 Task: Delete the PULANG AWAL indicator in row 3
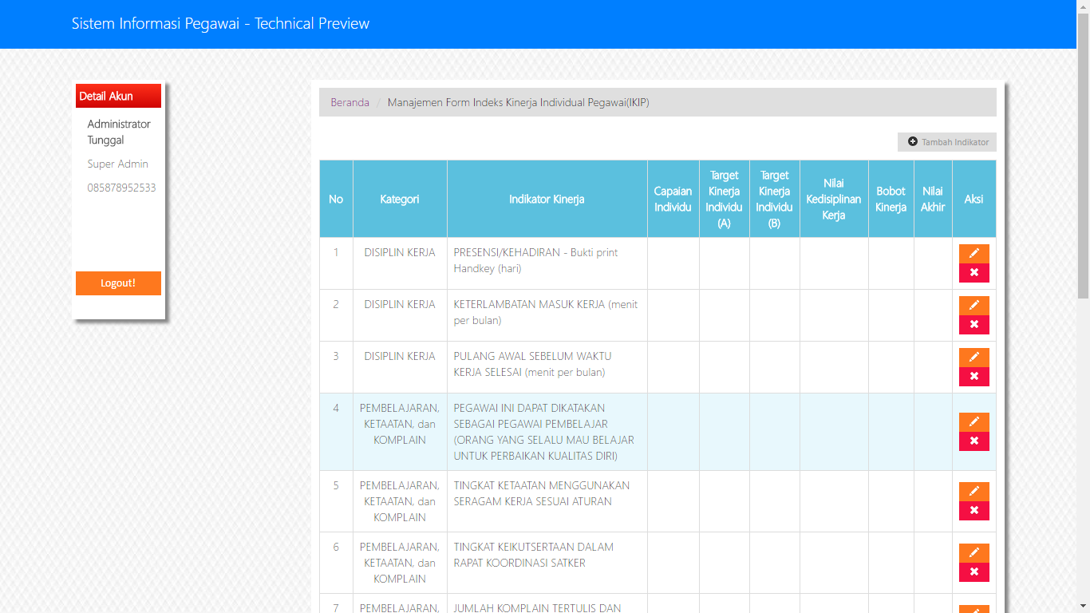pos(973,377)
